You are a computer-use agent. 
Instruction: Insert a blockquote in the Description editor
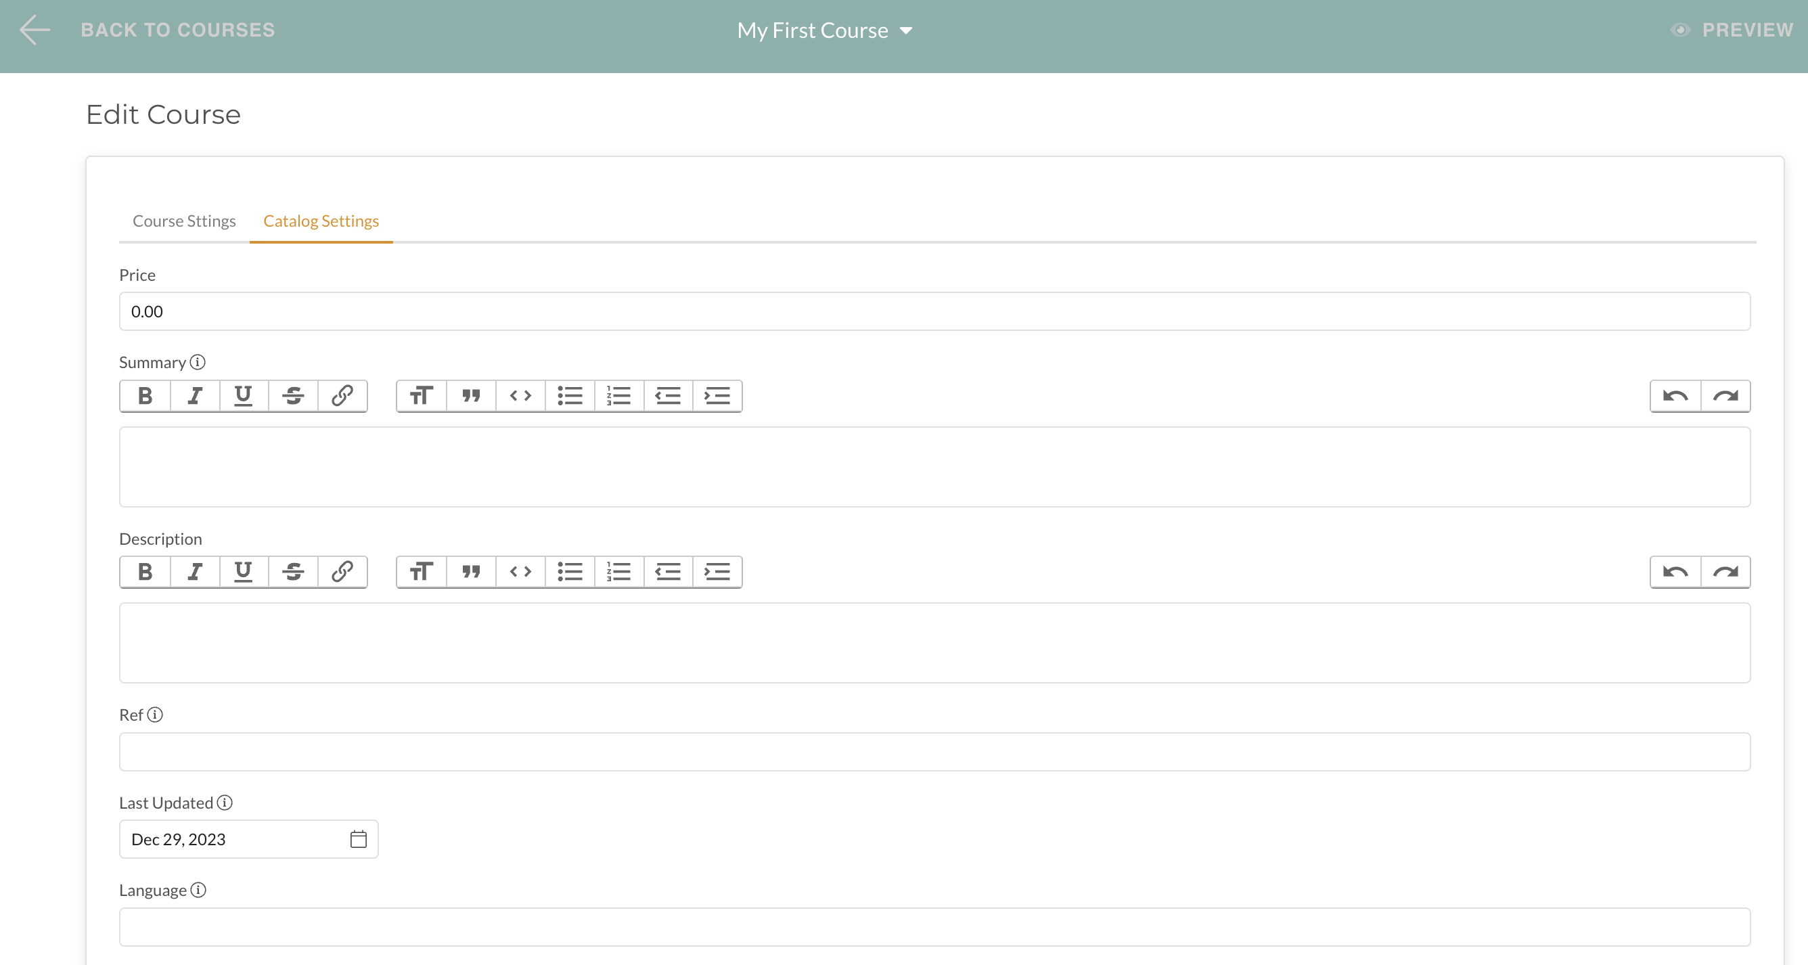click(x=471, y=572)
